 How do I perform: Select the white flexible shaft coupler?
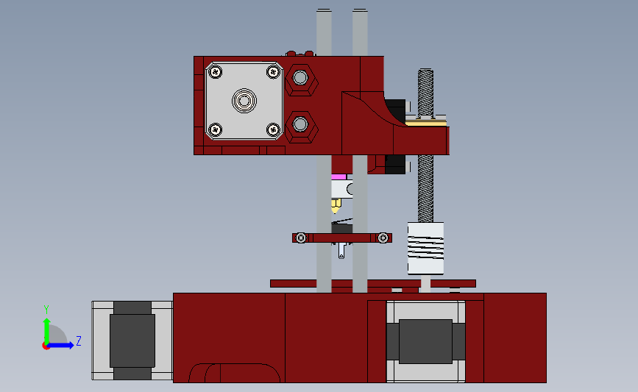pyautogui.click(x=425, y=248)
